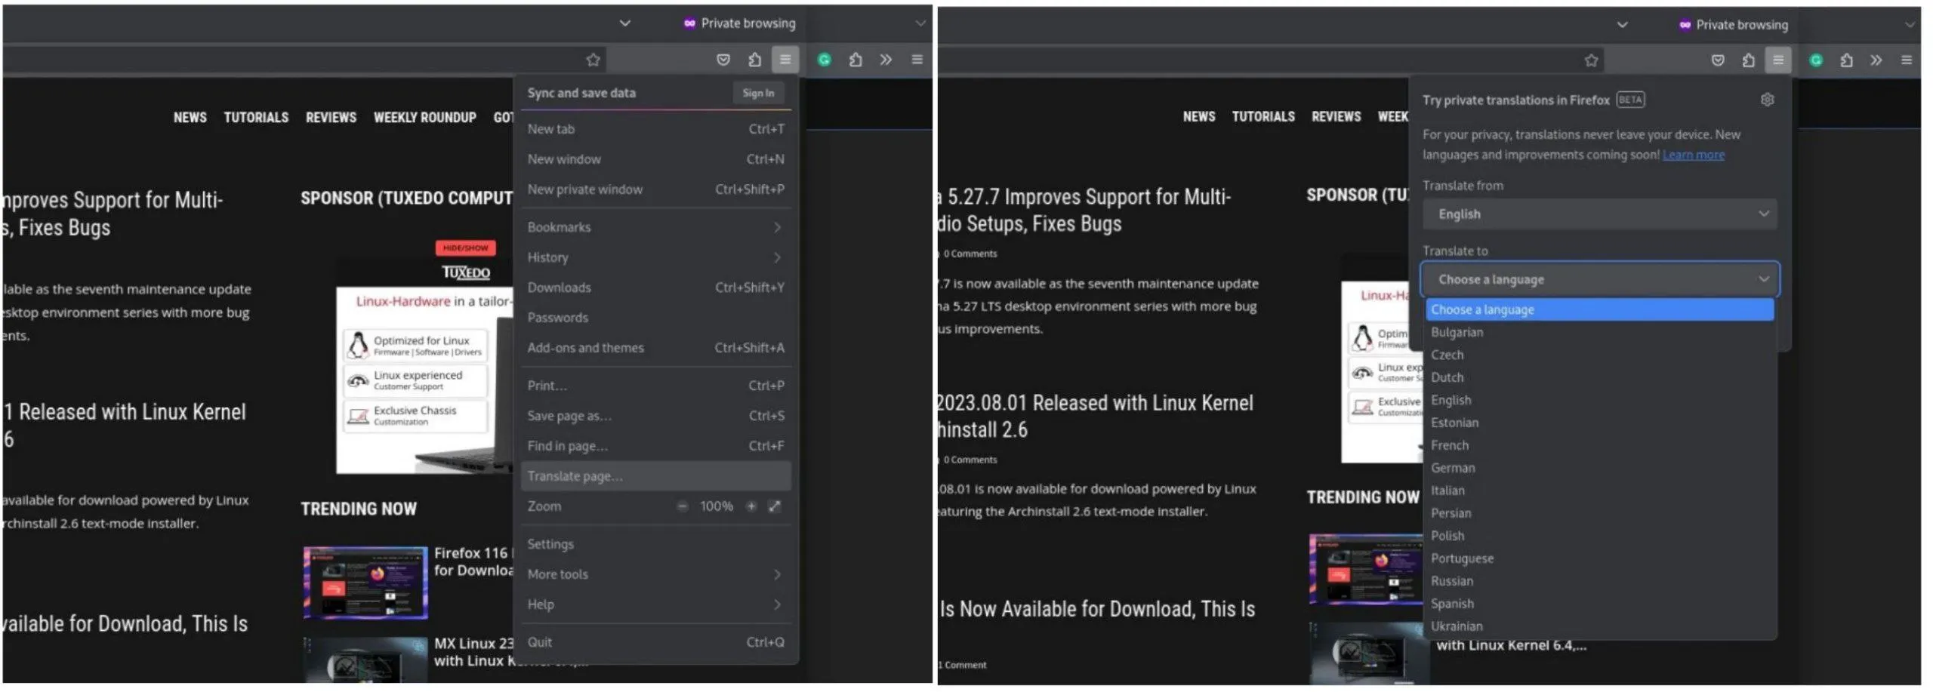Select Czech from language list

1599,355
